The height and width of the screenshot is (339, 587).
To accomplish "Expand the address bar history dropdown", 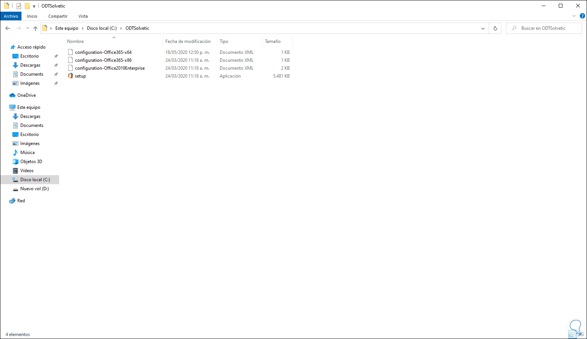I will pos(483,28).
